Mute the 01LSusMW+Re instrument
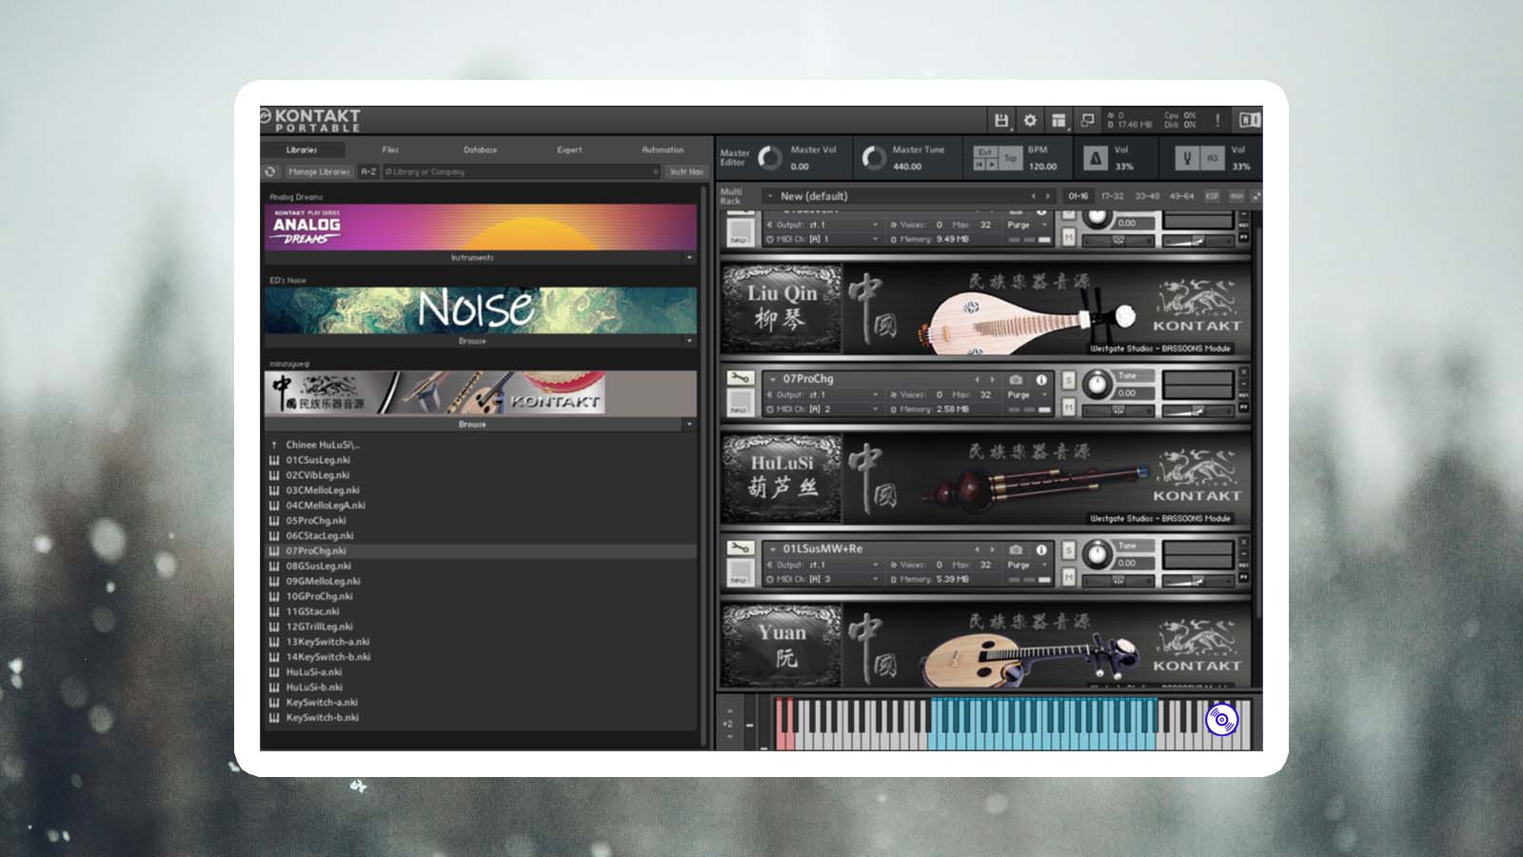The image size is (1523, 857). pos(1068,577)
